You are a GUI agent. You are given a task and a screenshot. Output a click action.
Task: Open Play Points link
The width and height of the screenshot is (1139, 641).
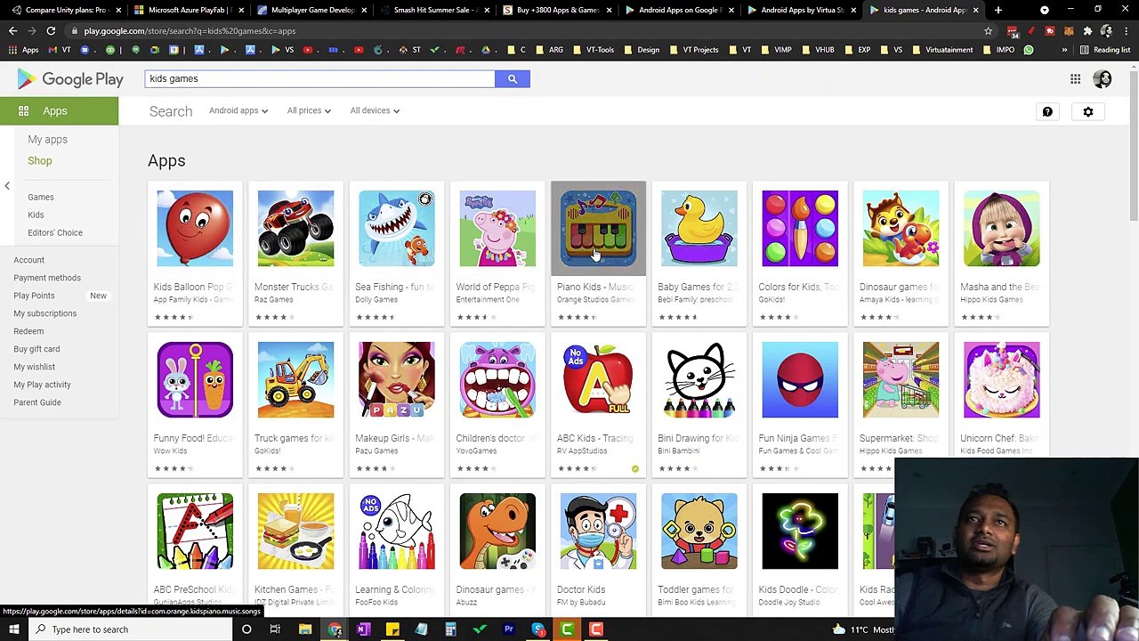34,296
